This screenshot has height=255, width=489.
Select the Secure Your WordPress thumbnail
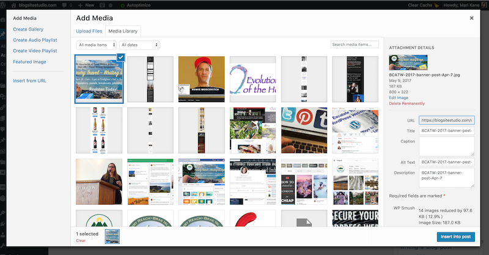pos(355,218)
